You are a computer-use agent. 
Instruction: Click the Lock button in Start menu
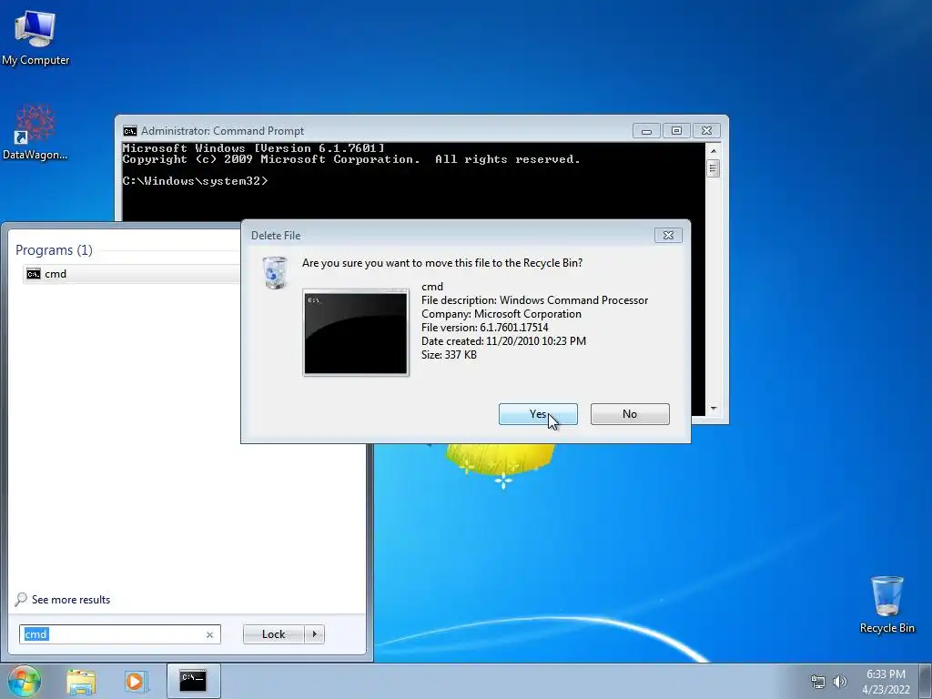[273, 634]
